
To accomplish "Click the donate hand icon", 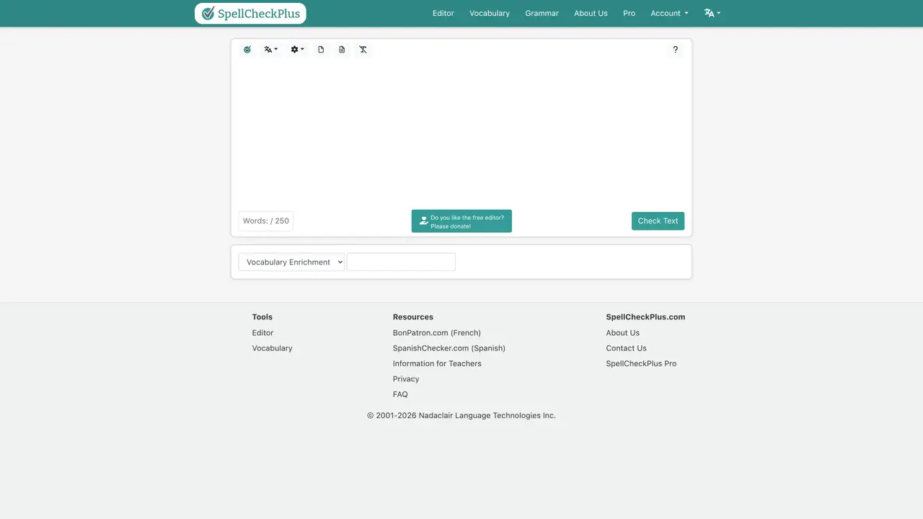I will [x=423, y=221].
